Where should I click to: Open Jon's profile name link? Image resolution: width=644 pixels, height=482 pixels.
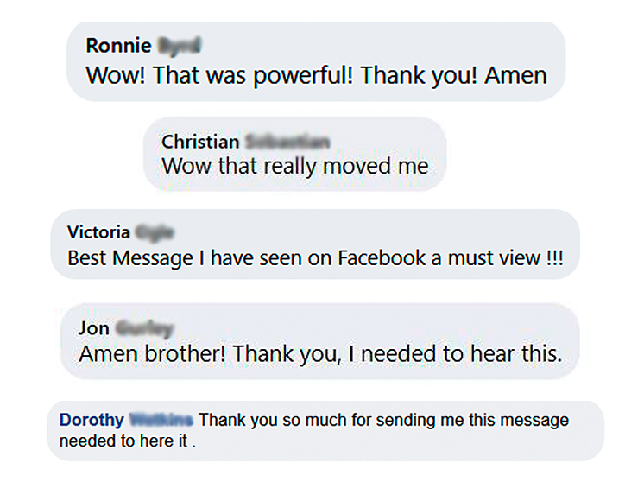(93, 328)
